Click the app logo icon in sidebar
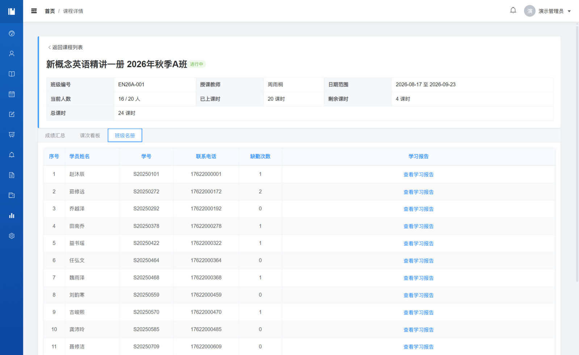Screen dimensions: 579x355 (12, 12)
